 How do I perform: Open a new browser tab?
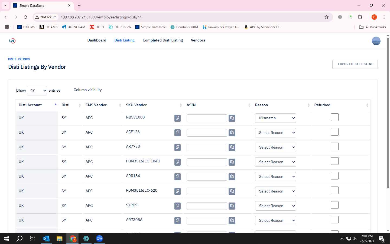[x=79, y=5]
